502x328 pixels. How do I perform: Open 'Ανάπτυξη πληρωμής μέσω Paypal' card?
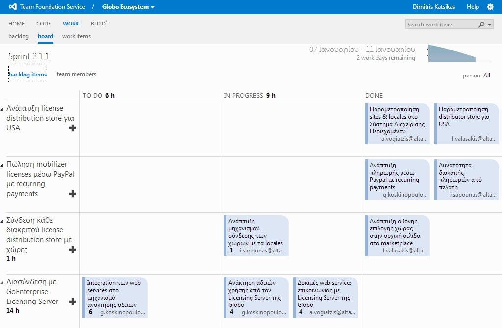tap(397, 180)
